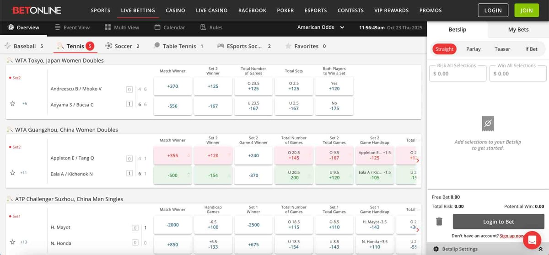549x255 pixels.
Task: Follow the Sign up now link
Action: 512,236
